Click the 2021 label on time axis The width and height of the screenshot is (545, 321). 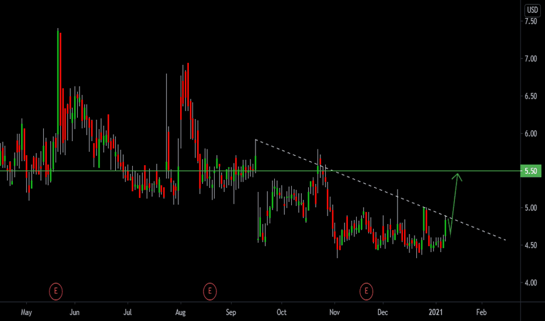click(436, 312)
